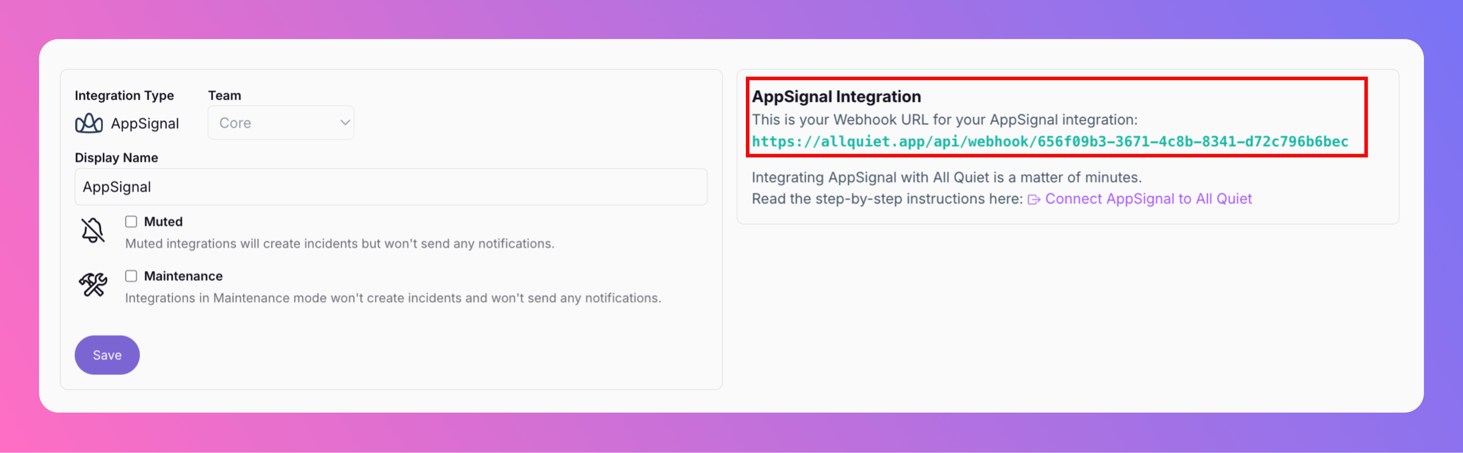Click 'Integrating AppSignal with All Quiet' sentence
1463x453 pixels.
(947, 177)
